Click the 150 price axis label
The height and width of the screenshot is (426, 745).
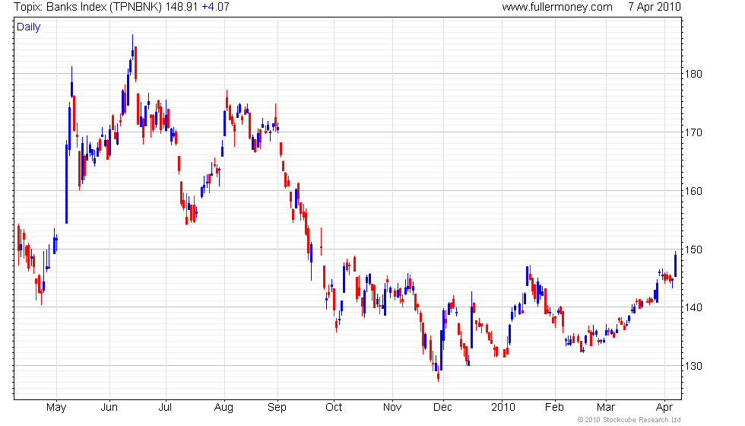pyautogui.click(x=693, y=250)
